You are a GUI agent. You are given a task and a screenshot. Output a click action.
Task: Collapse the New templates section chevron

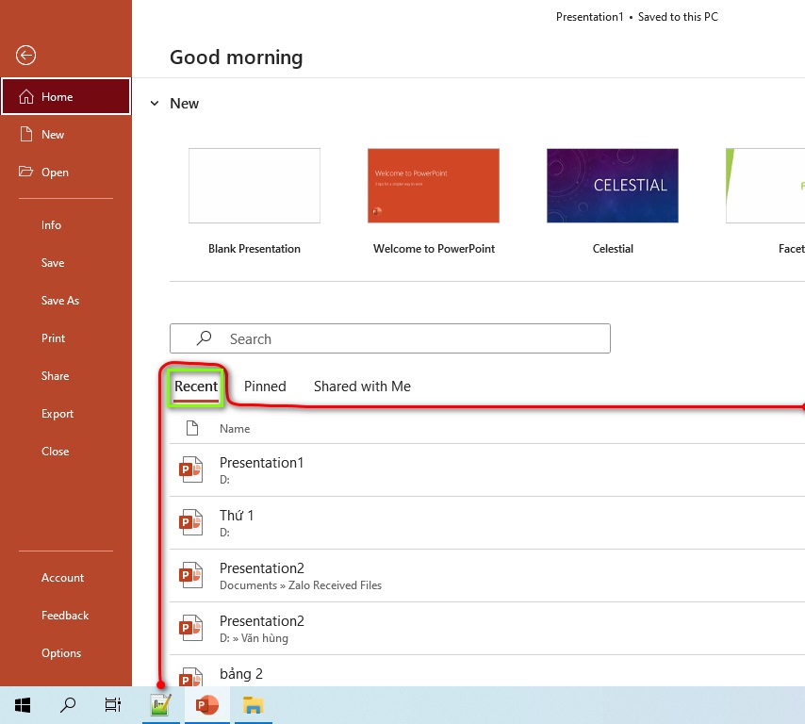[155, 103]
